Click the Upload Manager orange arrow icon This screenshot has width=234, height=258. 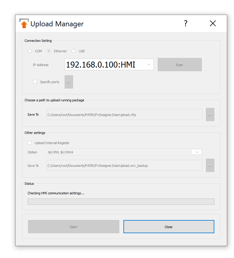pos(24,23)
